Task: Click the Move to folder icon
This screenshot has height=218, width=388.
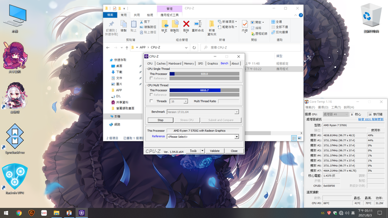Action: (164, 24)
